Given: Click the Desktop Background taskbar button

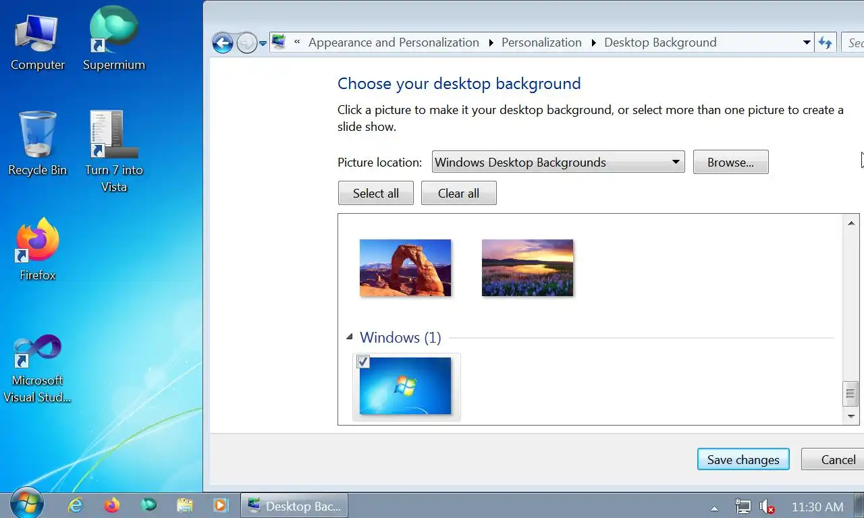Looking at the screenshot, I should click(x=294, y=506).
